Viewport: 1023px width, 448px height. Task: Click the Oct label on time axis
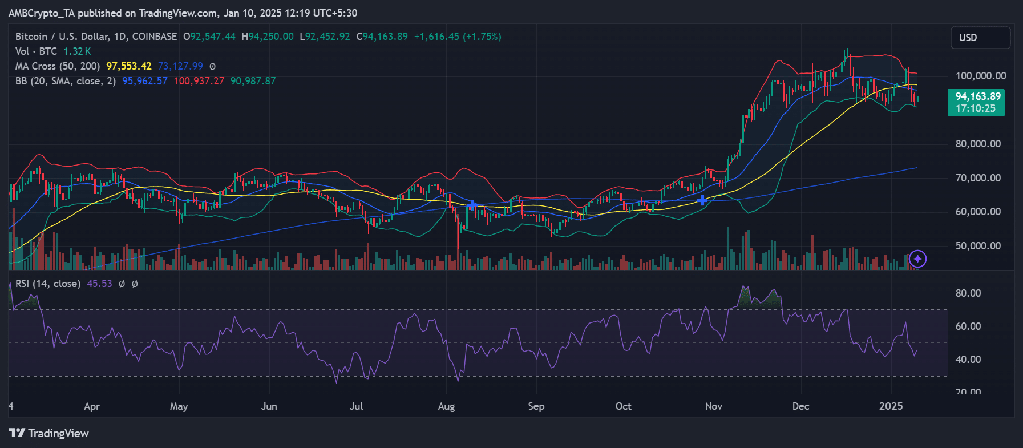coord(624,406)
